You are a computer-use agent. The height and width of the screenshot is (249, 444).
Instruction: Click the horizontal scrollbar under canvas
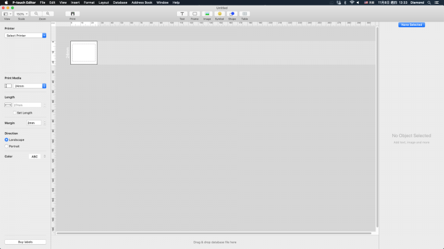(x=214, y=233)
